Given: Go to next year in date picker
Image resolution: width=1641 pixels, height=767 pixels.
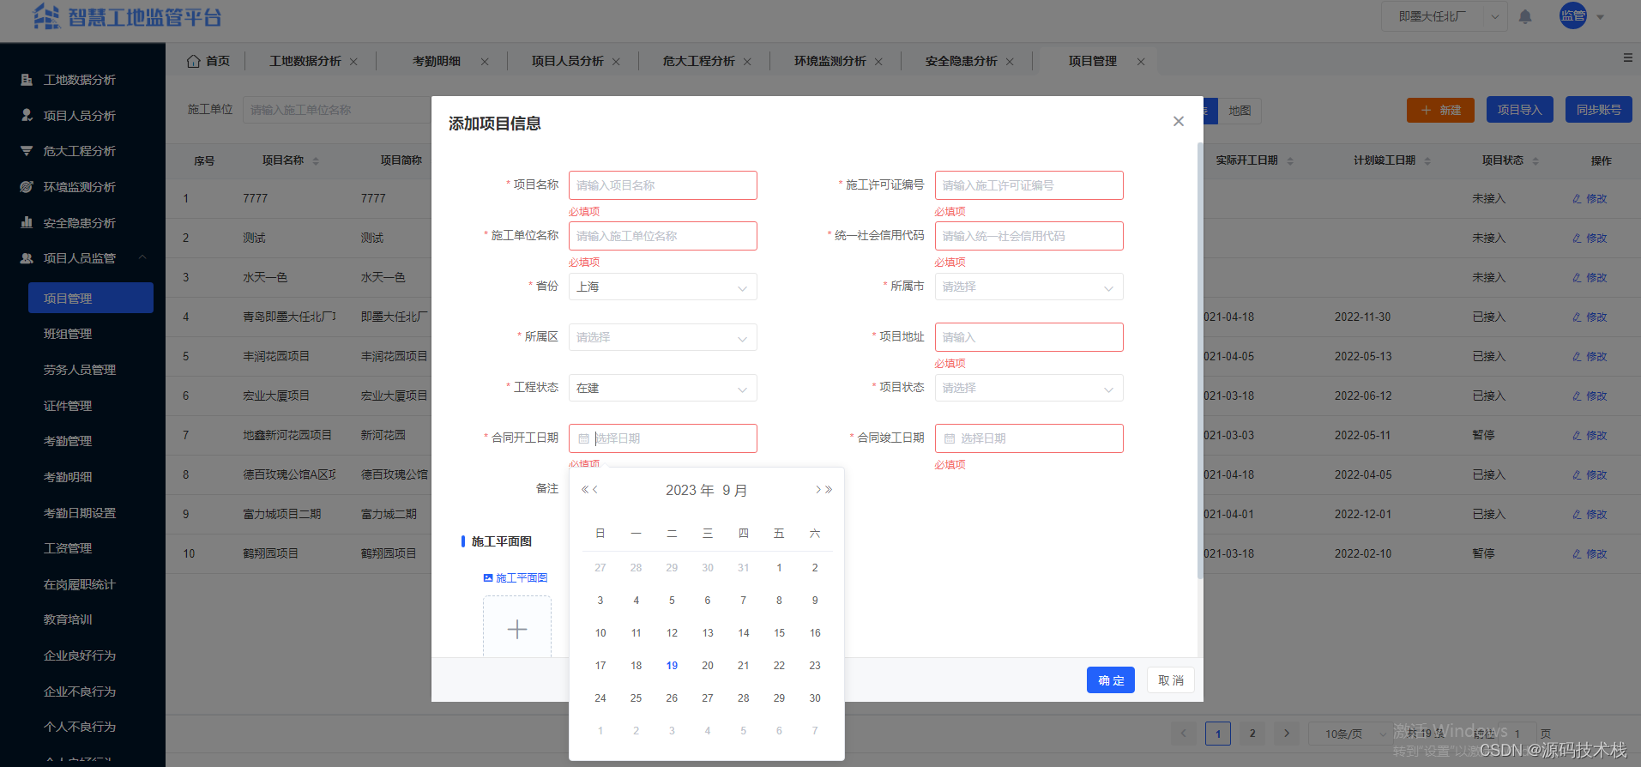Looking at the screenshot, I should 829,490.
